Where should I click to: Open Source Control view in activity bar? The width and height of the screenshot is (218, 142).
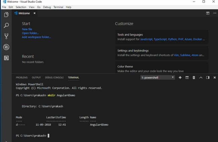pyautogui.click(x=6, y=36)
